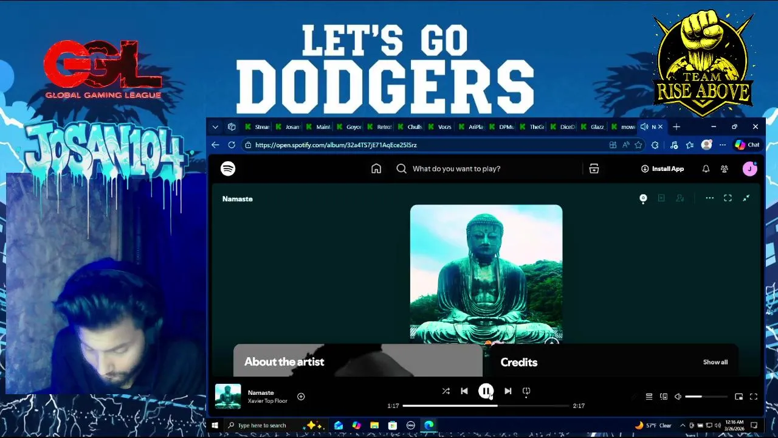Click 'Show all' in Credits
778x438 pixels.
click(x=715, y=362)
